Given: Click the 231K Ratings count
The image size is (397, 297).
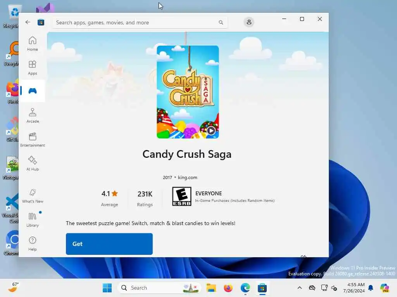Looking at the screenshot, I should pos(145,198).
